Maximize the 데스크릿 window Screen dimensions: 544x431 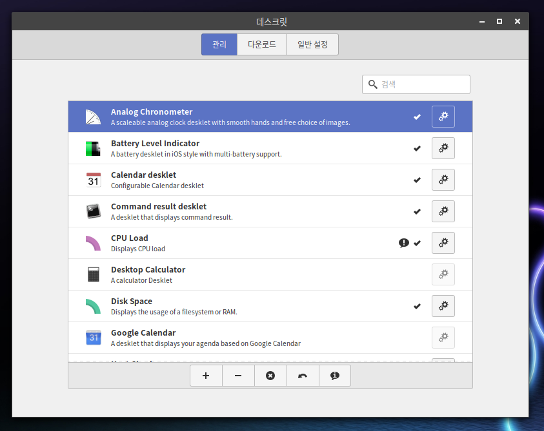(499, 21)
